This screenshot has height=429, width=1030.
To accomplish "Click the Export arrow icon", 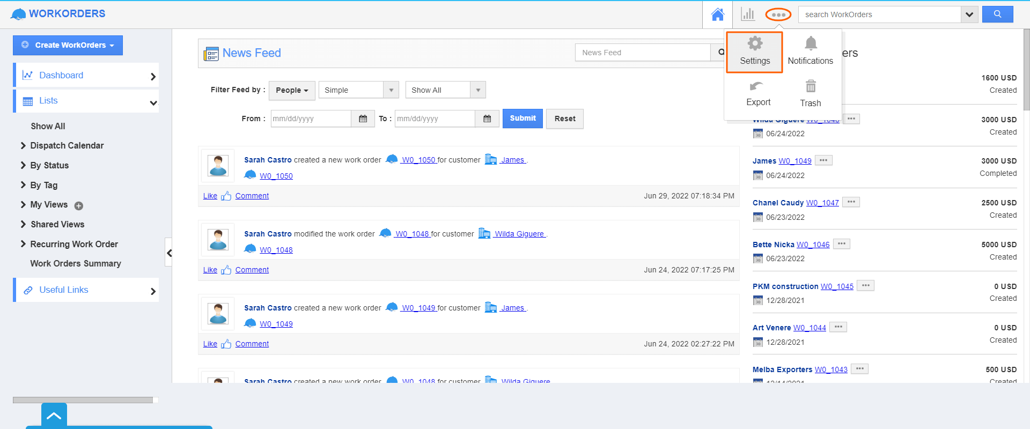I will click(757, 87).
